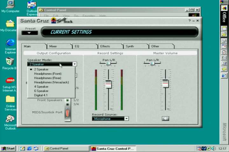Click the blue 9 system tray icon
This screenshot has height=152, width=229.
[204, 149]
